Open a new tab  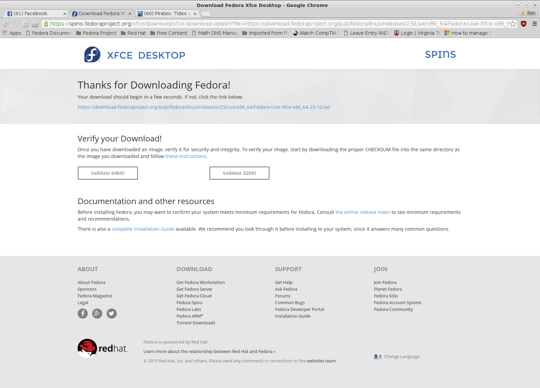tap(206, 14)
